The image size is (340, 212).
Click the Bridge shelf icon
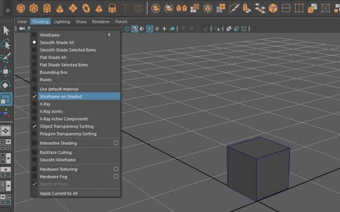coord(260,9)
